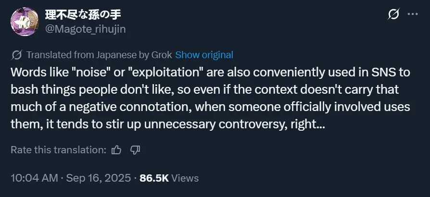Open the Grok icon beside the more menu
The width and height of the screenshot is (430, 197).
click(393, 14)
